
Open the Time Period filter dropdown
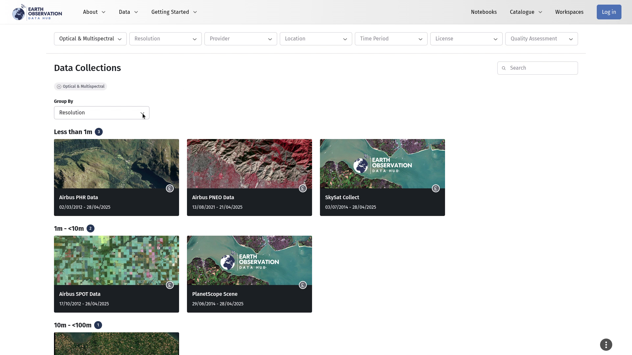pos(391,39)
